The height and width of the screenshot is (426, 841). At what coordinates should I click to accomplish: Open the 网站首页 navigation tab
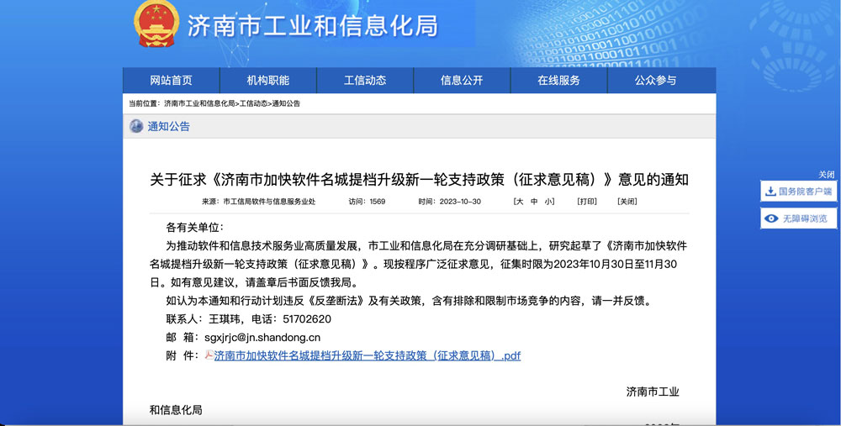point(171,81)
